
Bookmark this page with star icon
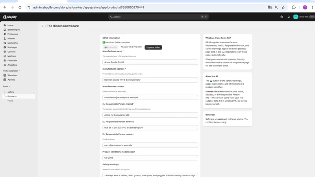(x=283, y=7)
